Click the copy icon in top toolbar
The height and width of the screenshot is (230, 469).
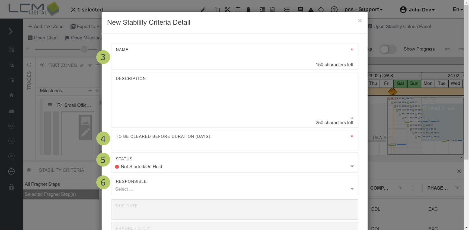coord(217,9)
